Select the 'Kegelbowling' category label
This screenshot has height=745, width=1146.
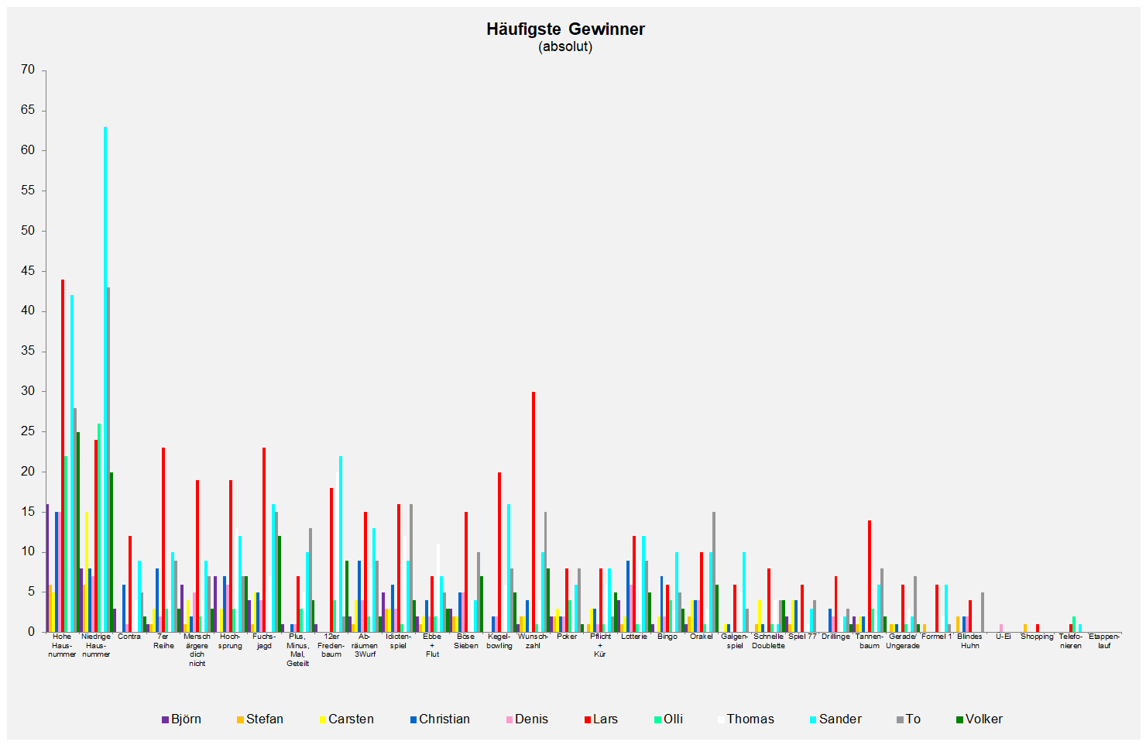click(x=499, y=641)
